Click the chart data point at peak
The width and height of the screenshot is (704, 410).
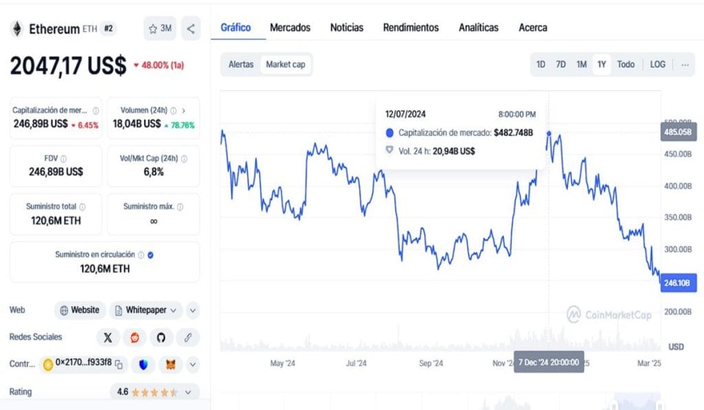(x=549, y=133)
